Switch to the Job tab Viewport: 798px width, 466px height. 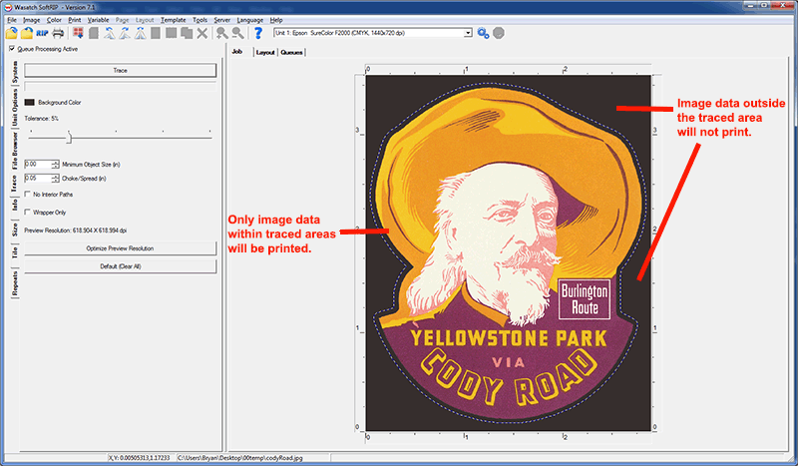237,52
